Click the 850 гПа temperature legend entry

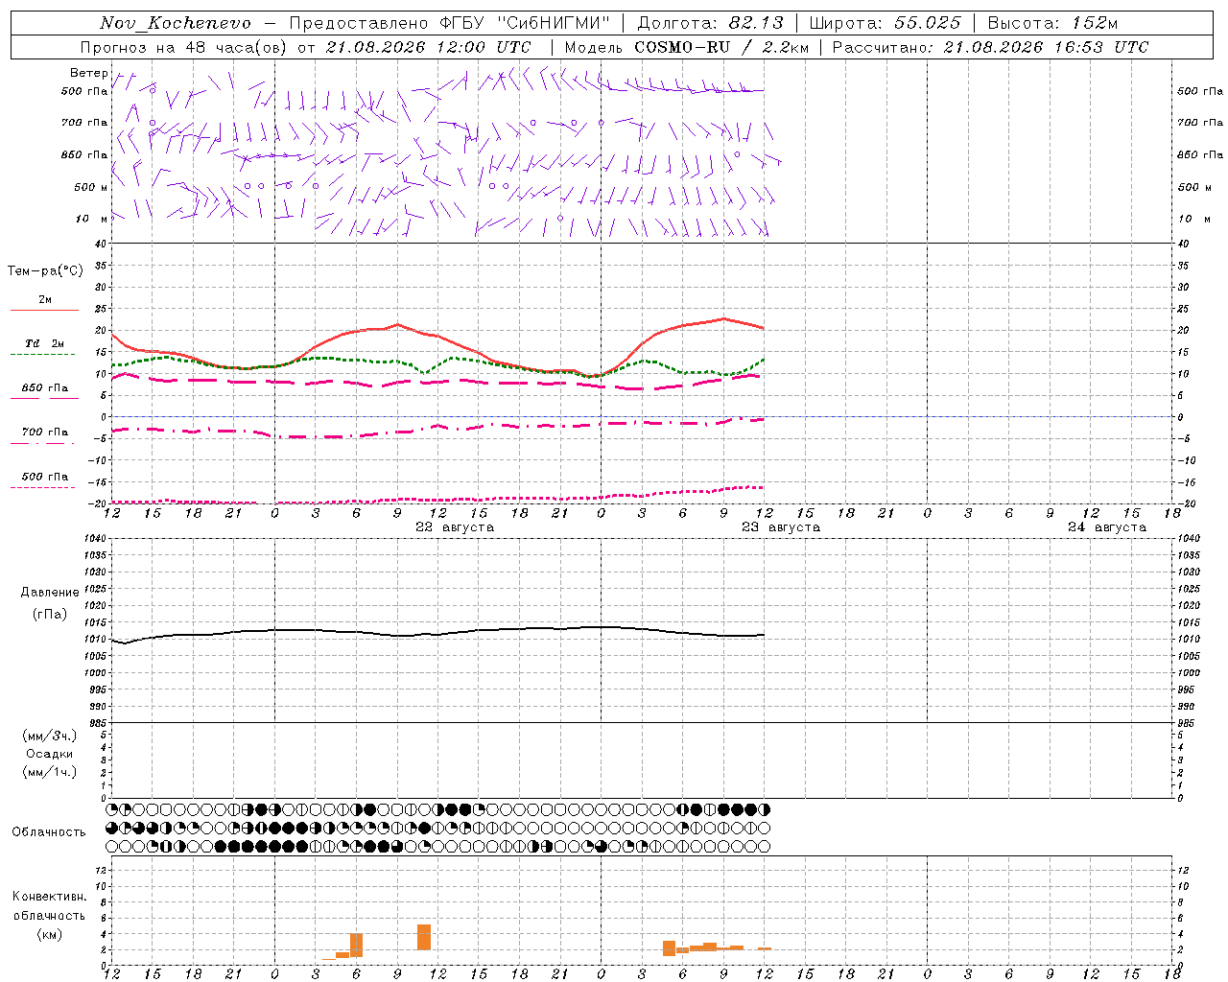pyautogui.click(x=45, y=388)
